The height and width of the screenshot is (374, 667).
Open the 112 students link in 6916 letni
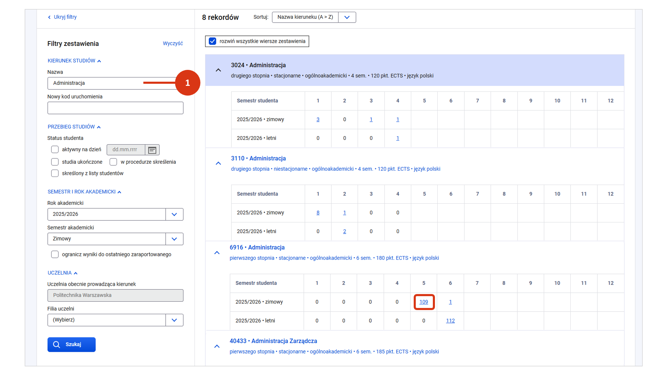click(450, 321)
